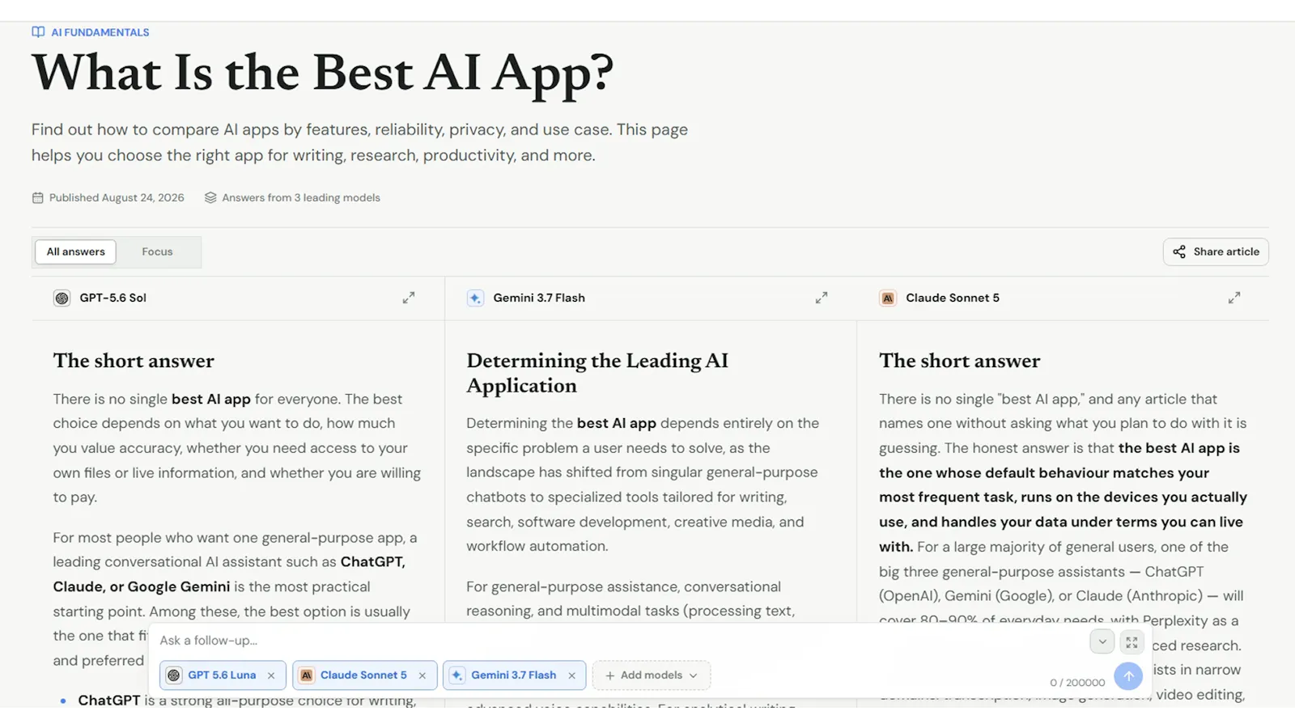Click The short answer heading under GPT-5.6 Sol
The height and width of the screenshot is (728, 1295).
pos(134,361)
